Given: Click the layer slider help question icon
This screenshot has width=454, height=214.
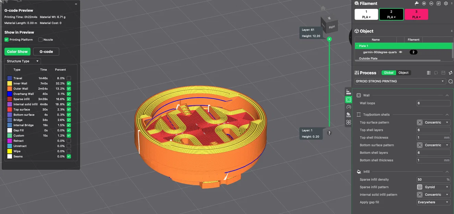Looking at the screenshot, I should point(329,133).
